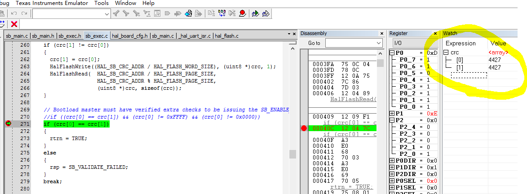Viewport: 527px width, 194px height.
Task: Navigate forward with gray document arrow icon
Action: pos(199,13)
